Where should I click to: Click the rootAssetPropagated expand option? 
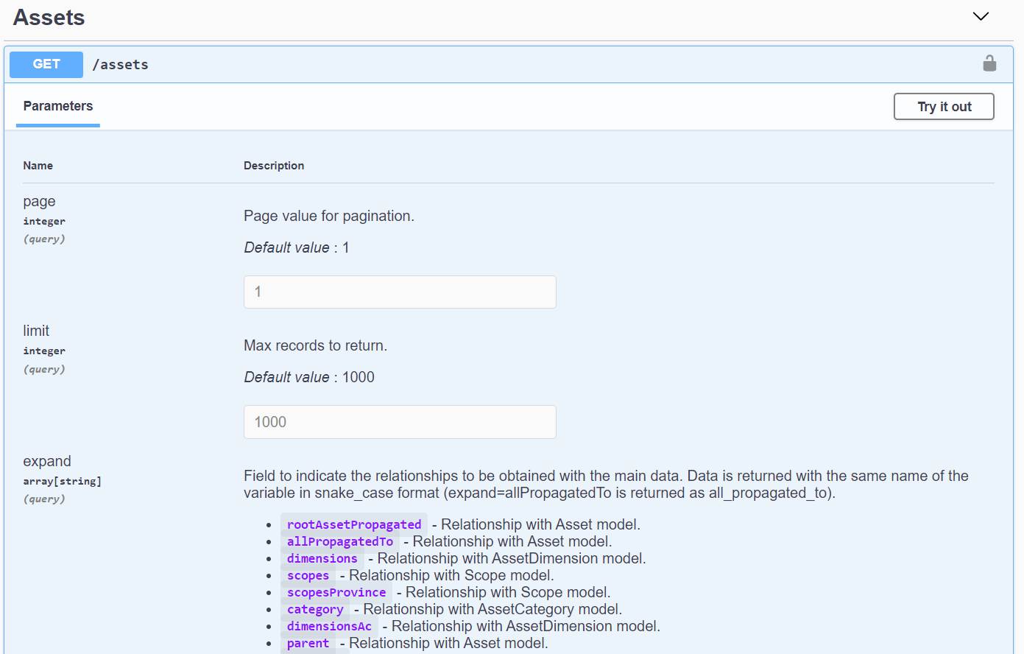point(353,524)
